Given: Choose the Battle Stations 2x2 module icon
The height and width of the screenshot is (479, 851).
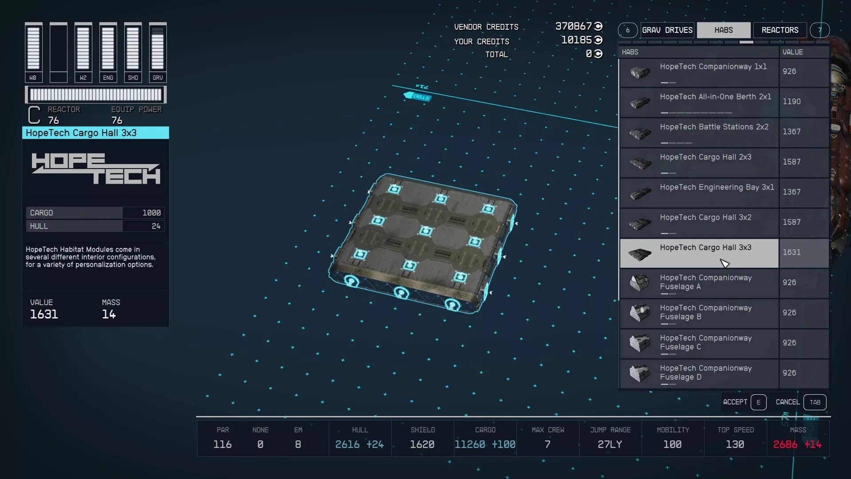Looking at the screenshot, I should [x=640, y=133].
